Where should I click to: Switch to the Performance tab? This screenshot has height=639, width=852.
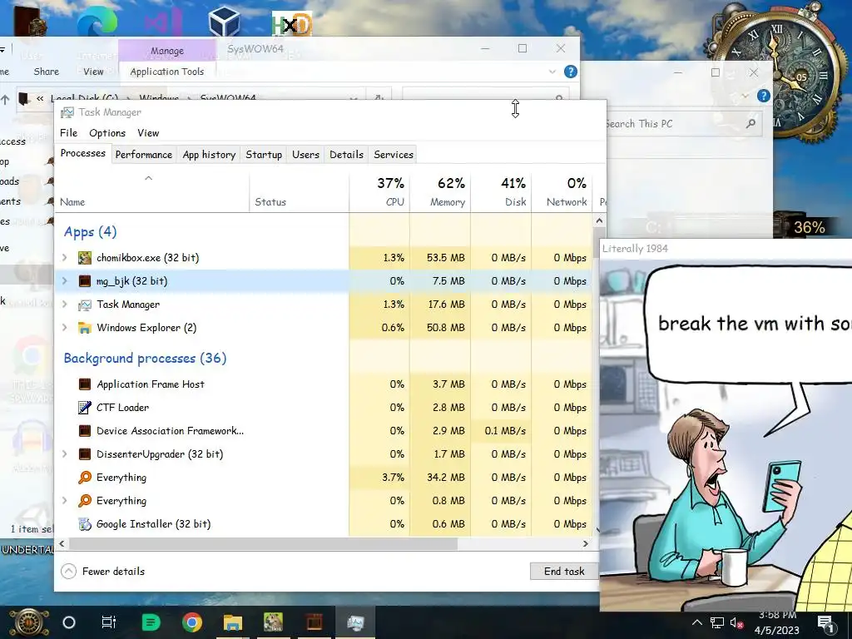click(143, 155)
